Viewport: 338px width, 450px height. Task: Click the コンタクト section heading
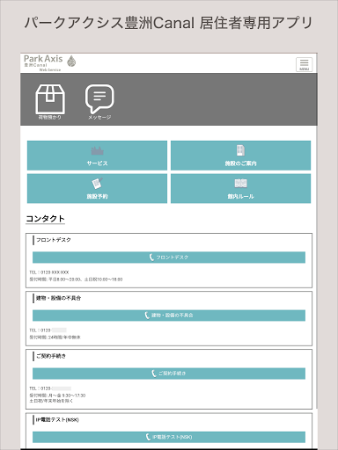click(x=45, y=219)
